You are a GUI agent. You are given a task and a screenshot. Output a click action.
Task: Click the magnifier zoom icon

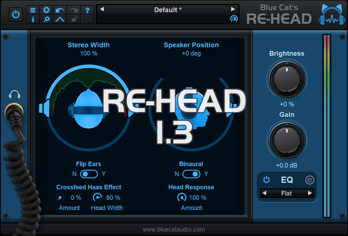pos(46,19)
